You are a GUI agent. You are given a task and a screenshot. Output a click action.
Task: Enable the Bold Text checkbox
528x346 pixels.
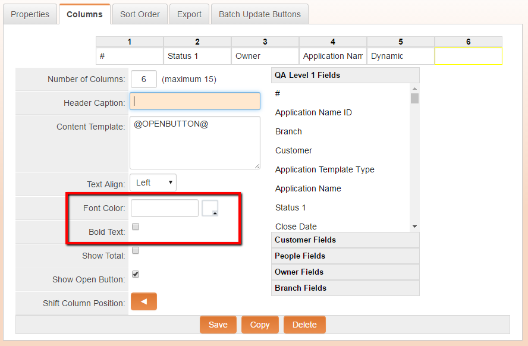[x=136, y=227]
